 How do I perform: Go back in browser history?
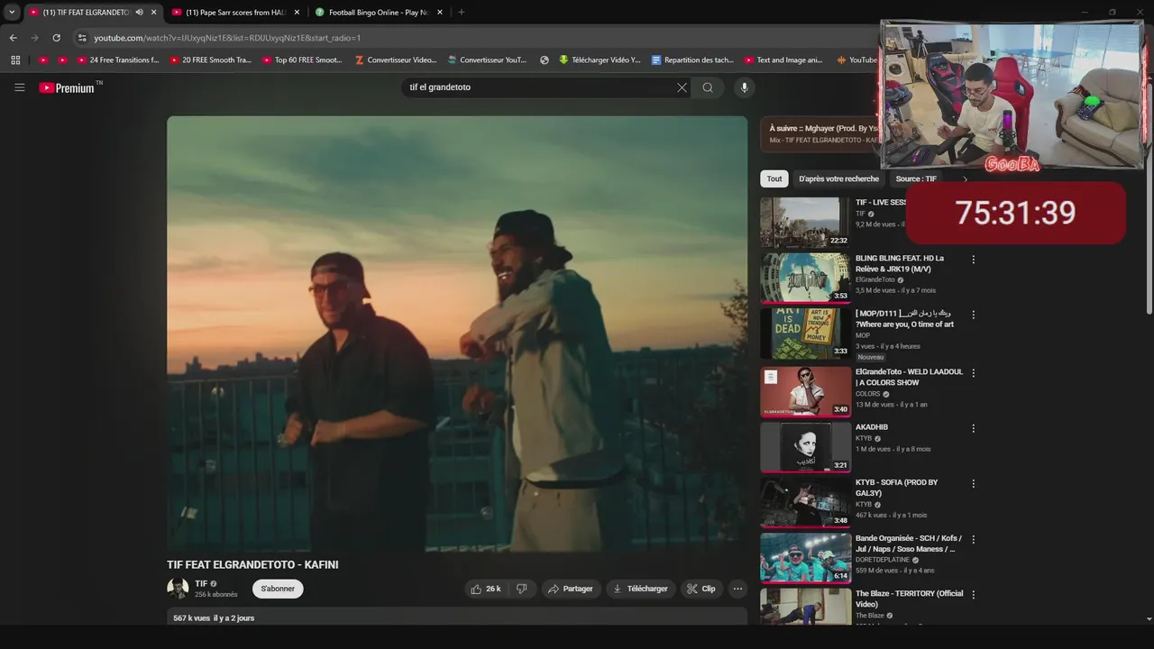[13, 38]
